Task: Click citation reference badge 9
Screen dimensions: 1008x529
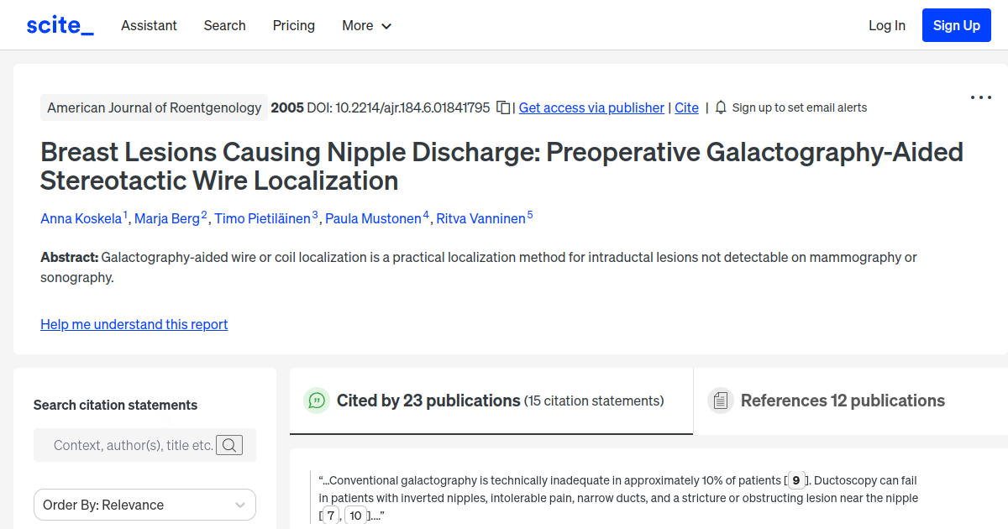Action: (x=795, y=480)
